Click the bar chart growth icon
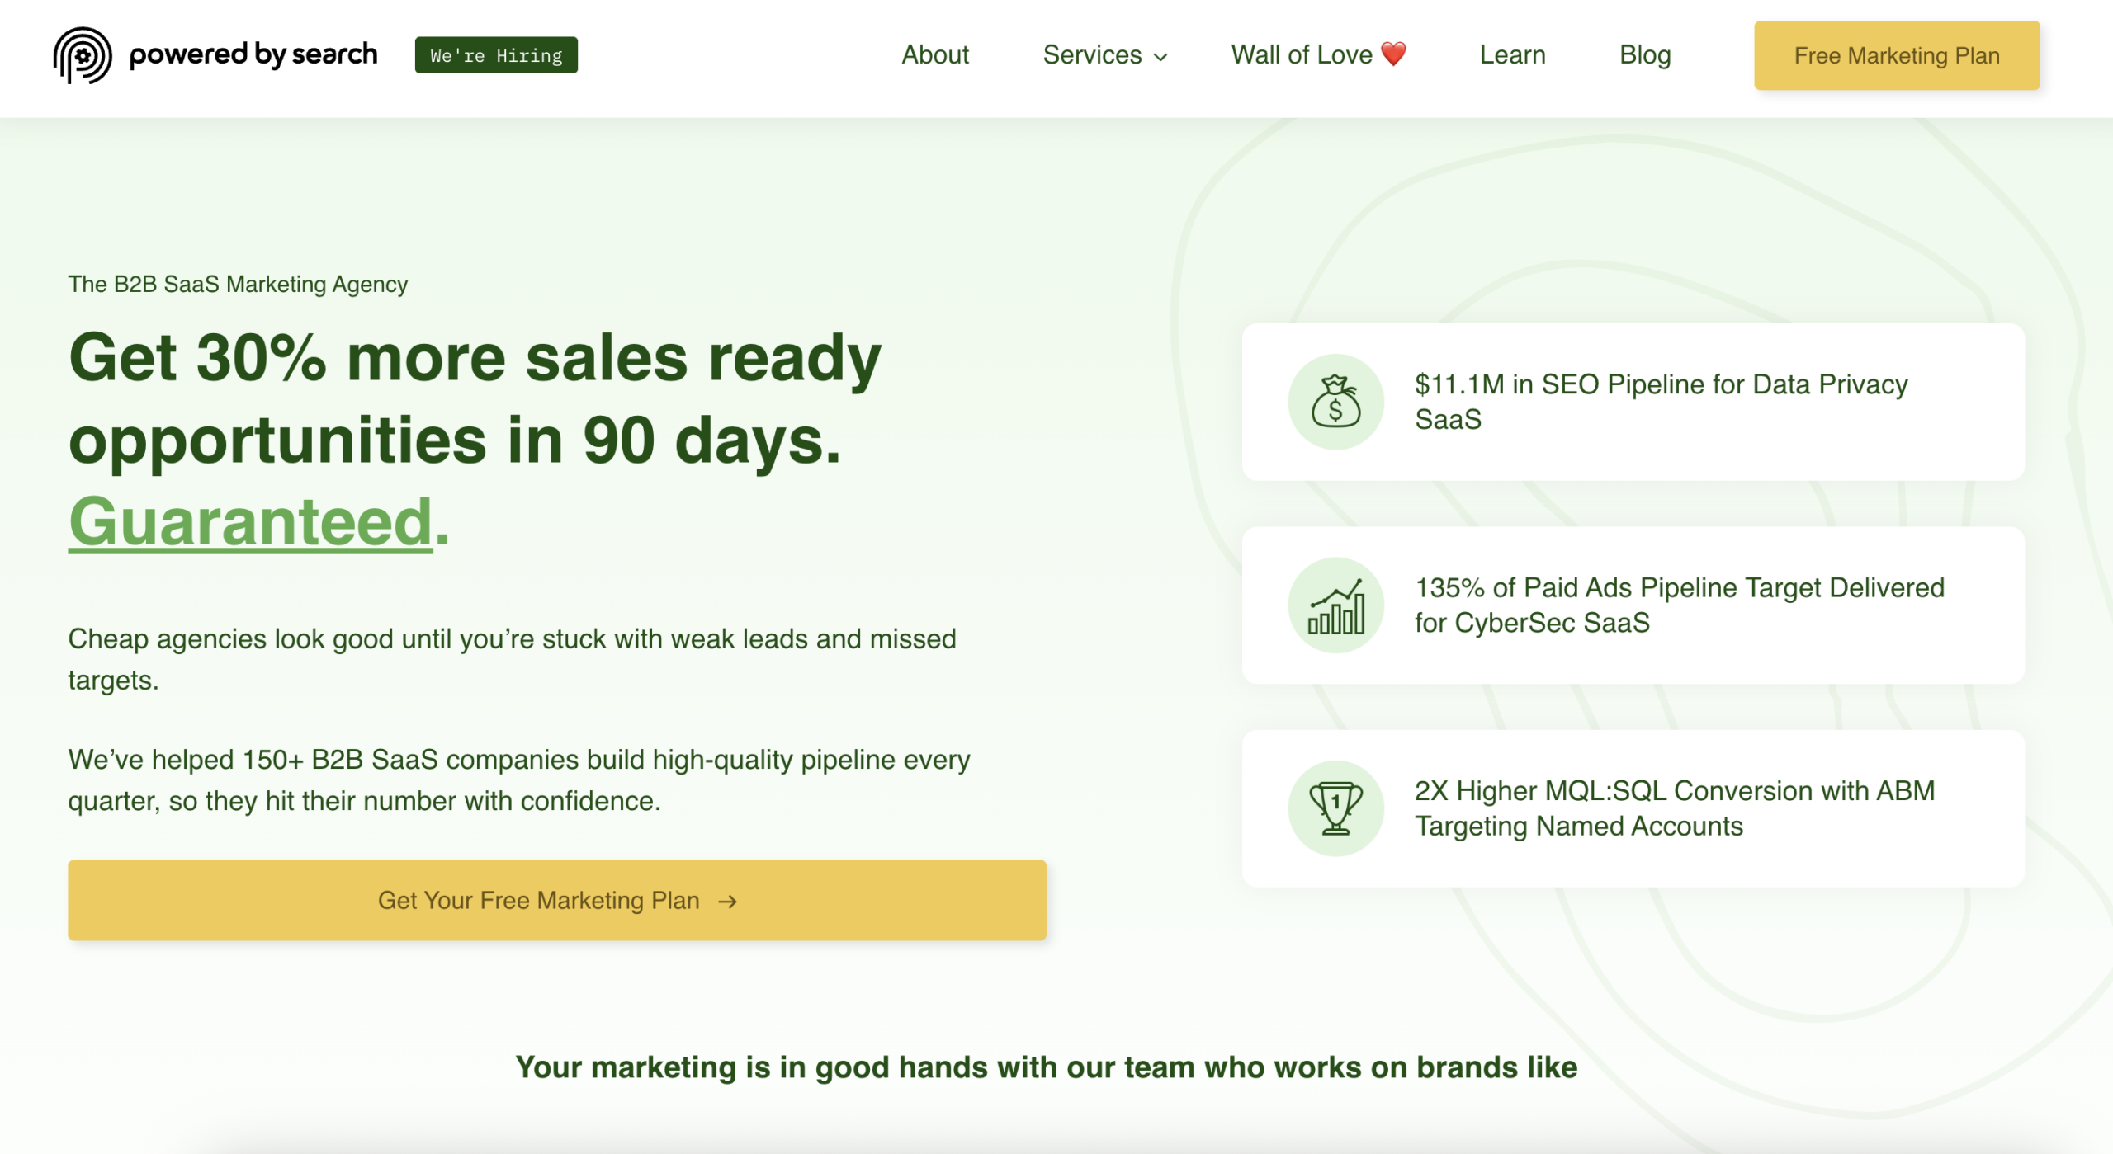 point(1335,605)
